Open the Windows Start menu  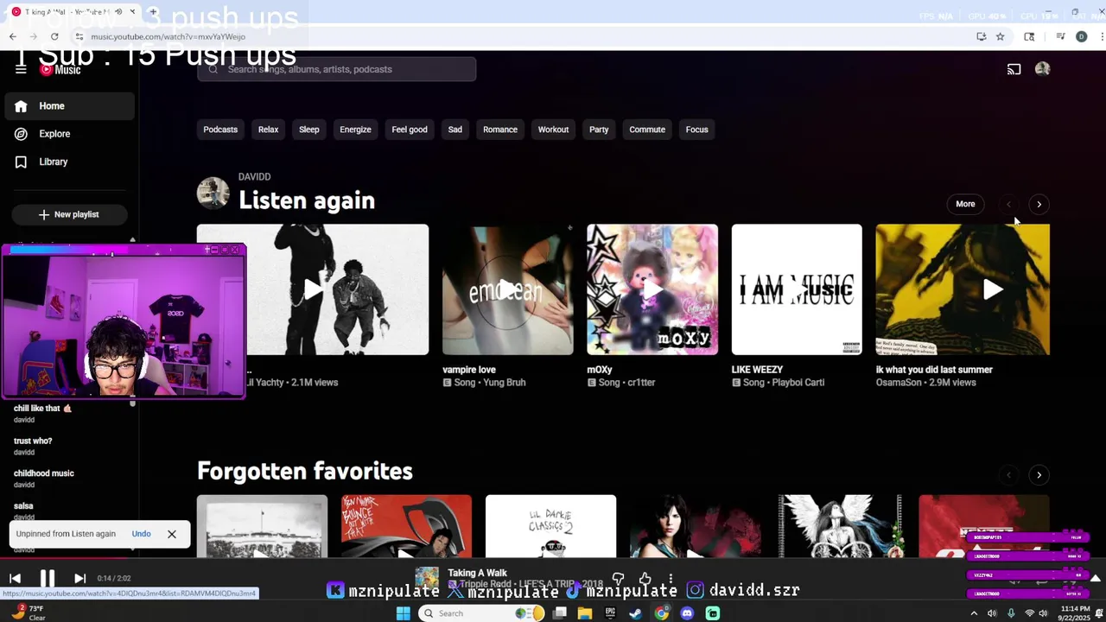point(403,613)
